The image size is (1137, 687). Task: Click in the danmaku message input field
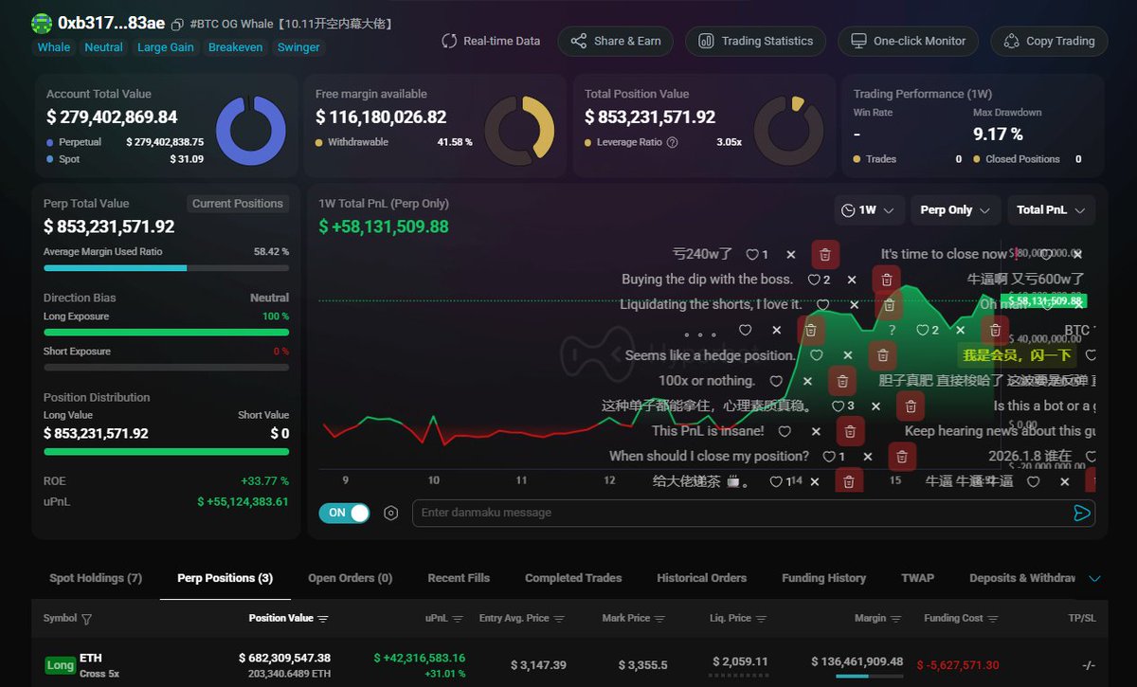741,513
